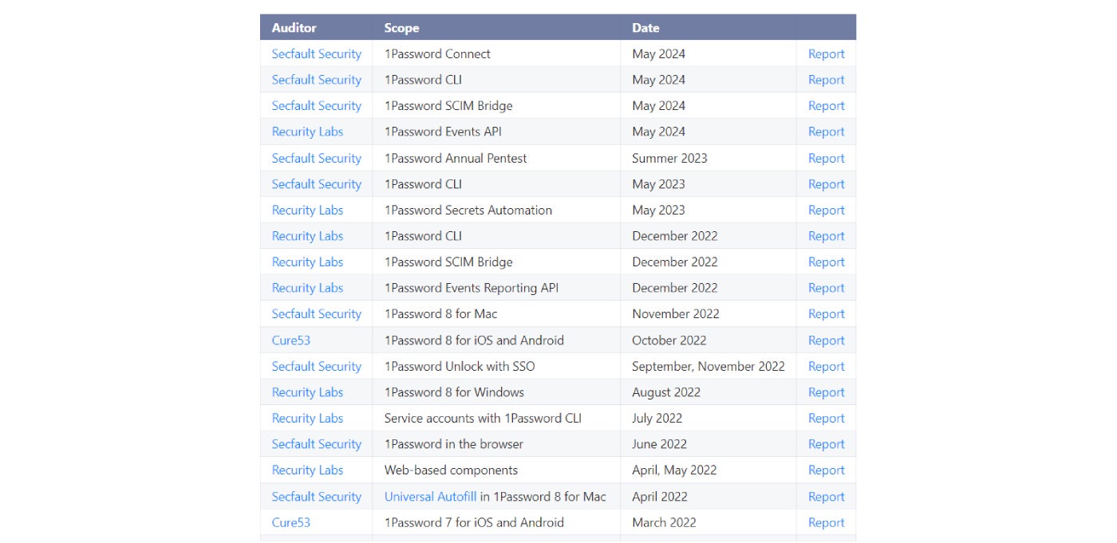Open the Report for 1Password 8 for Mac
The width and height of the screenshot is (1117, 543).
pyautogui.click(x=826, y=314)
